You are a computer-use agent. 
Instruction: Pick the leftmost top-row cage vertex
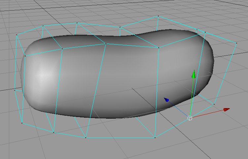[17, 34]
